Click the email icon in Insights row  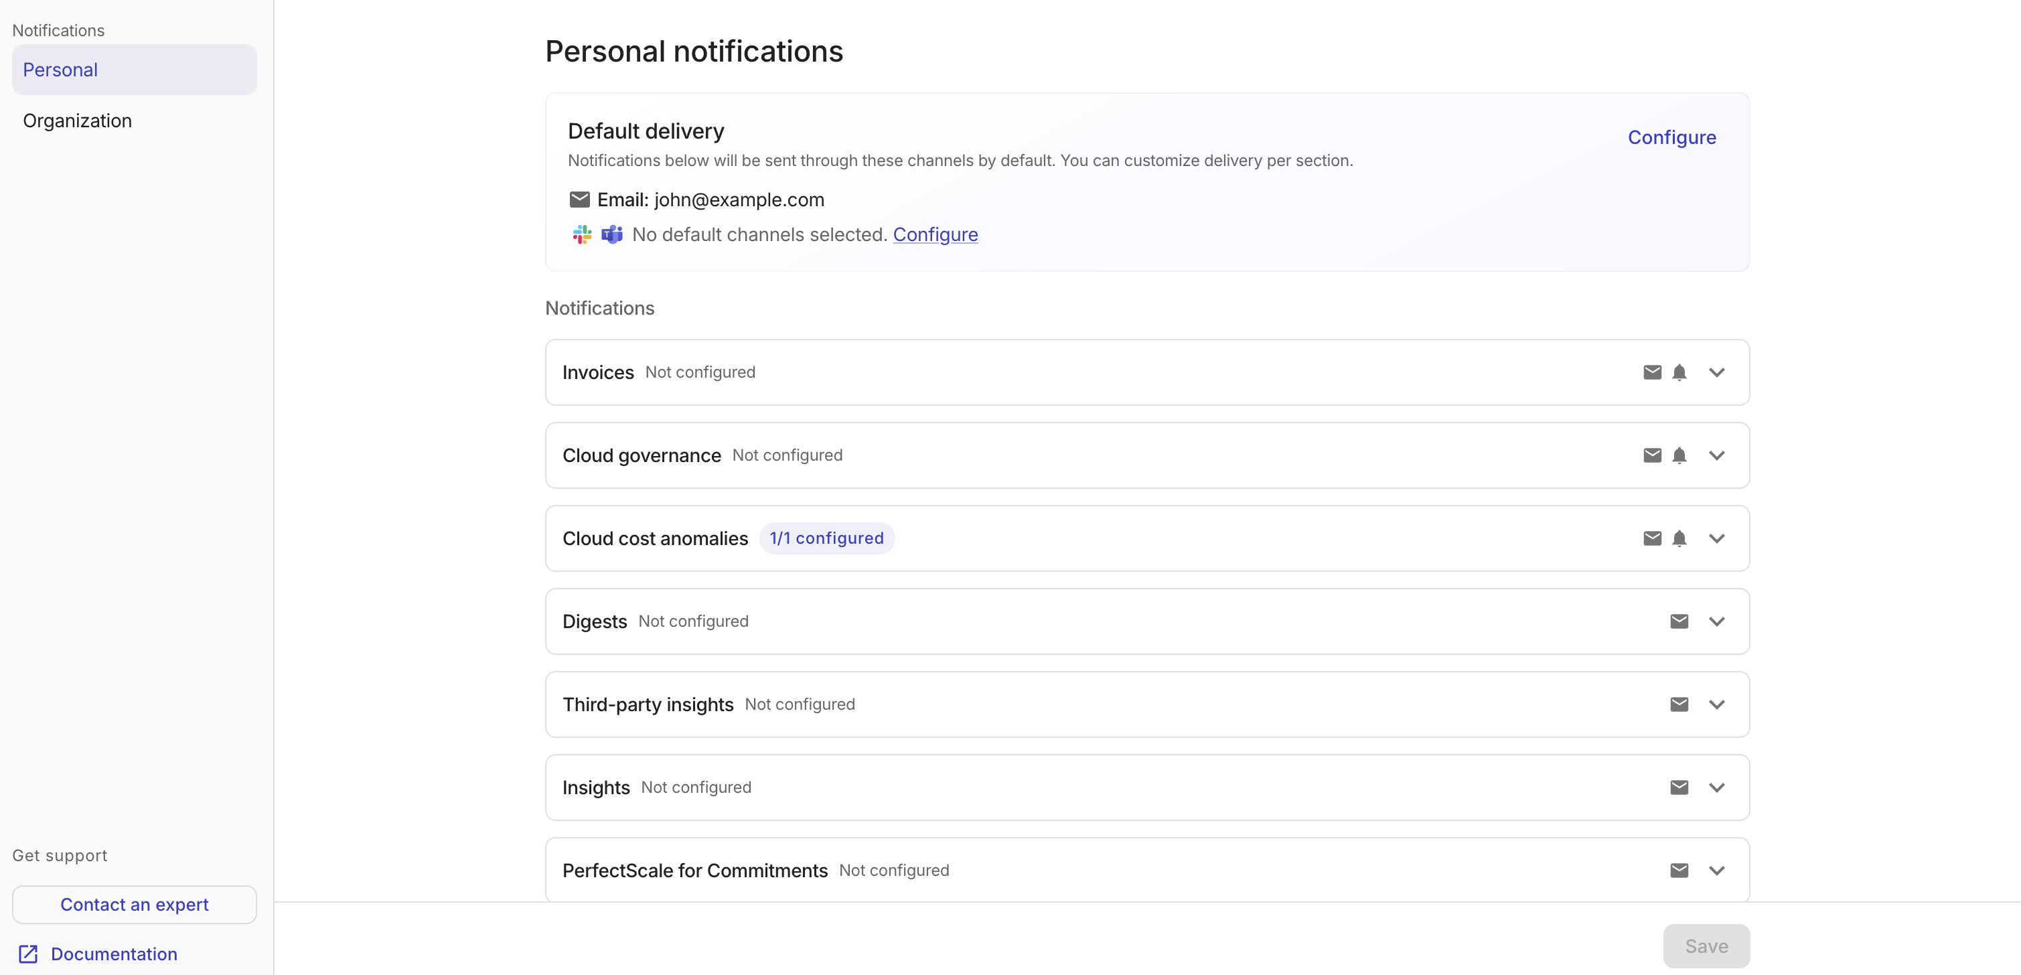pyautogui.click(x=1679, y=787)
